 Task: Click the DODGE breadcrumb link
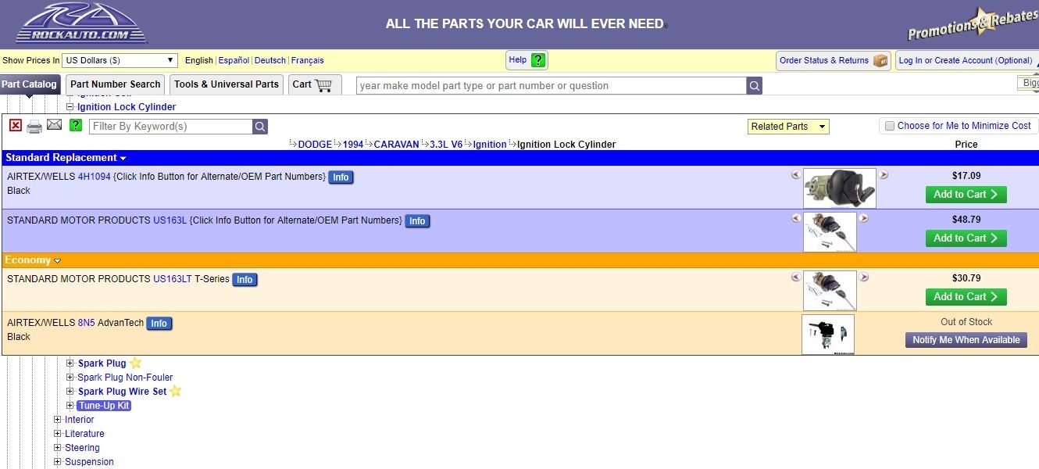[x=315, y=145]
